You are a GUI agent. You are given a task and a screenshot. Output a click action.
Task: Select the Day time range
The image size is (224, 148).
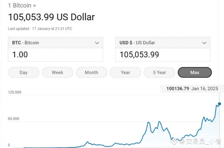click(24, 72)
